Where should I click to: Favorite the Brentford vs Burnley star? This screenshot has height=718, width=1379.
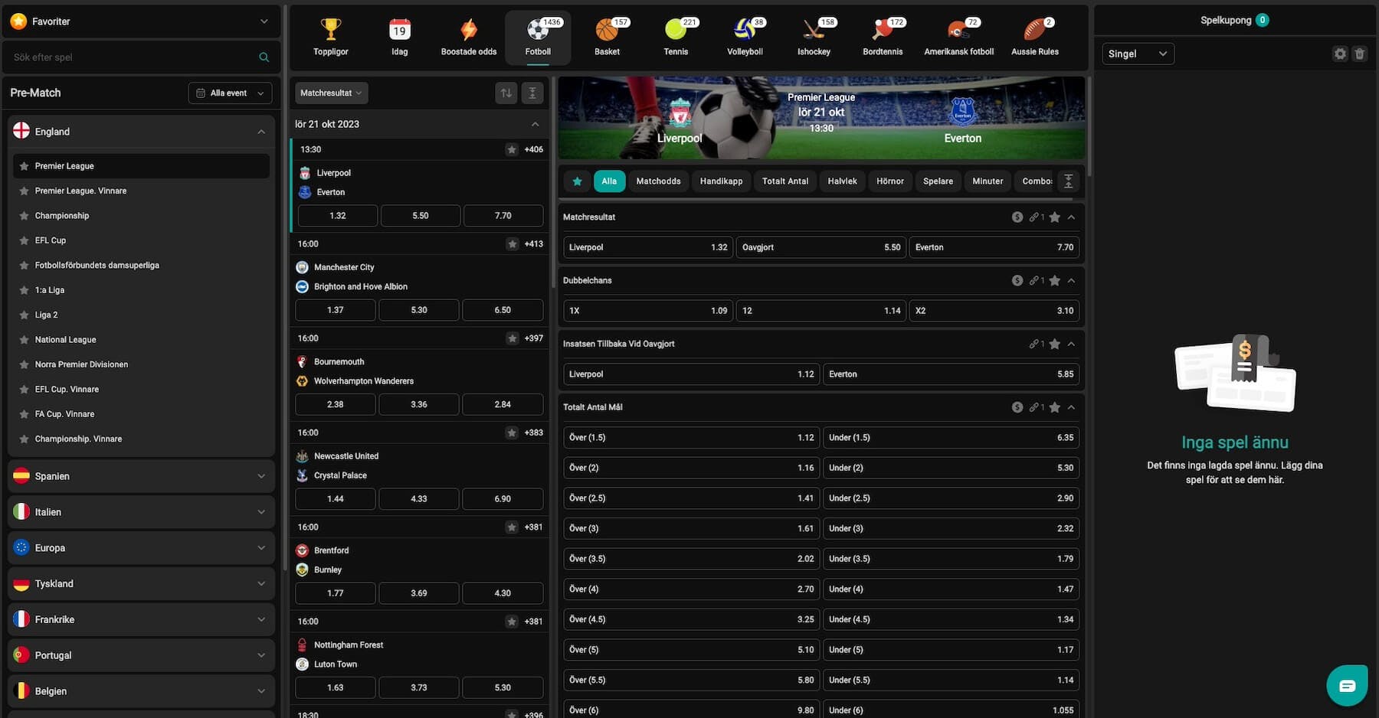[x=512, y=527]
